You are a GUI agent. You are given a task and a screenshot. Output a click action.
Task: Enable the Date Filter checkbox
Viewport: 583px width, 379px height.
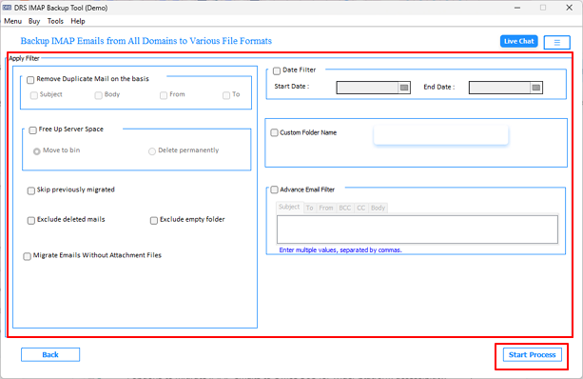276,70
